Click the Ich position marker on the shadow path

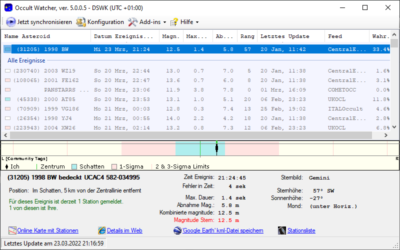click(x=216, y=147)
